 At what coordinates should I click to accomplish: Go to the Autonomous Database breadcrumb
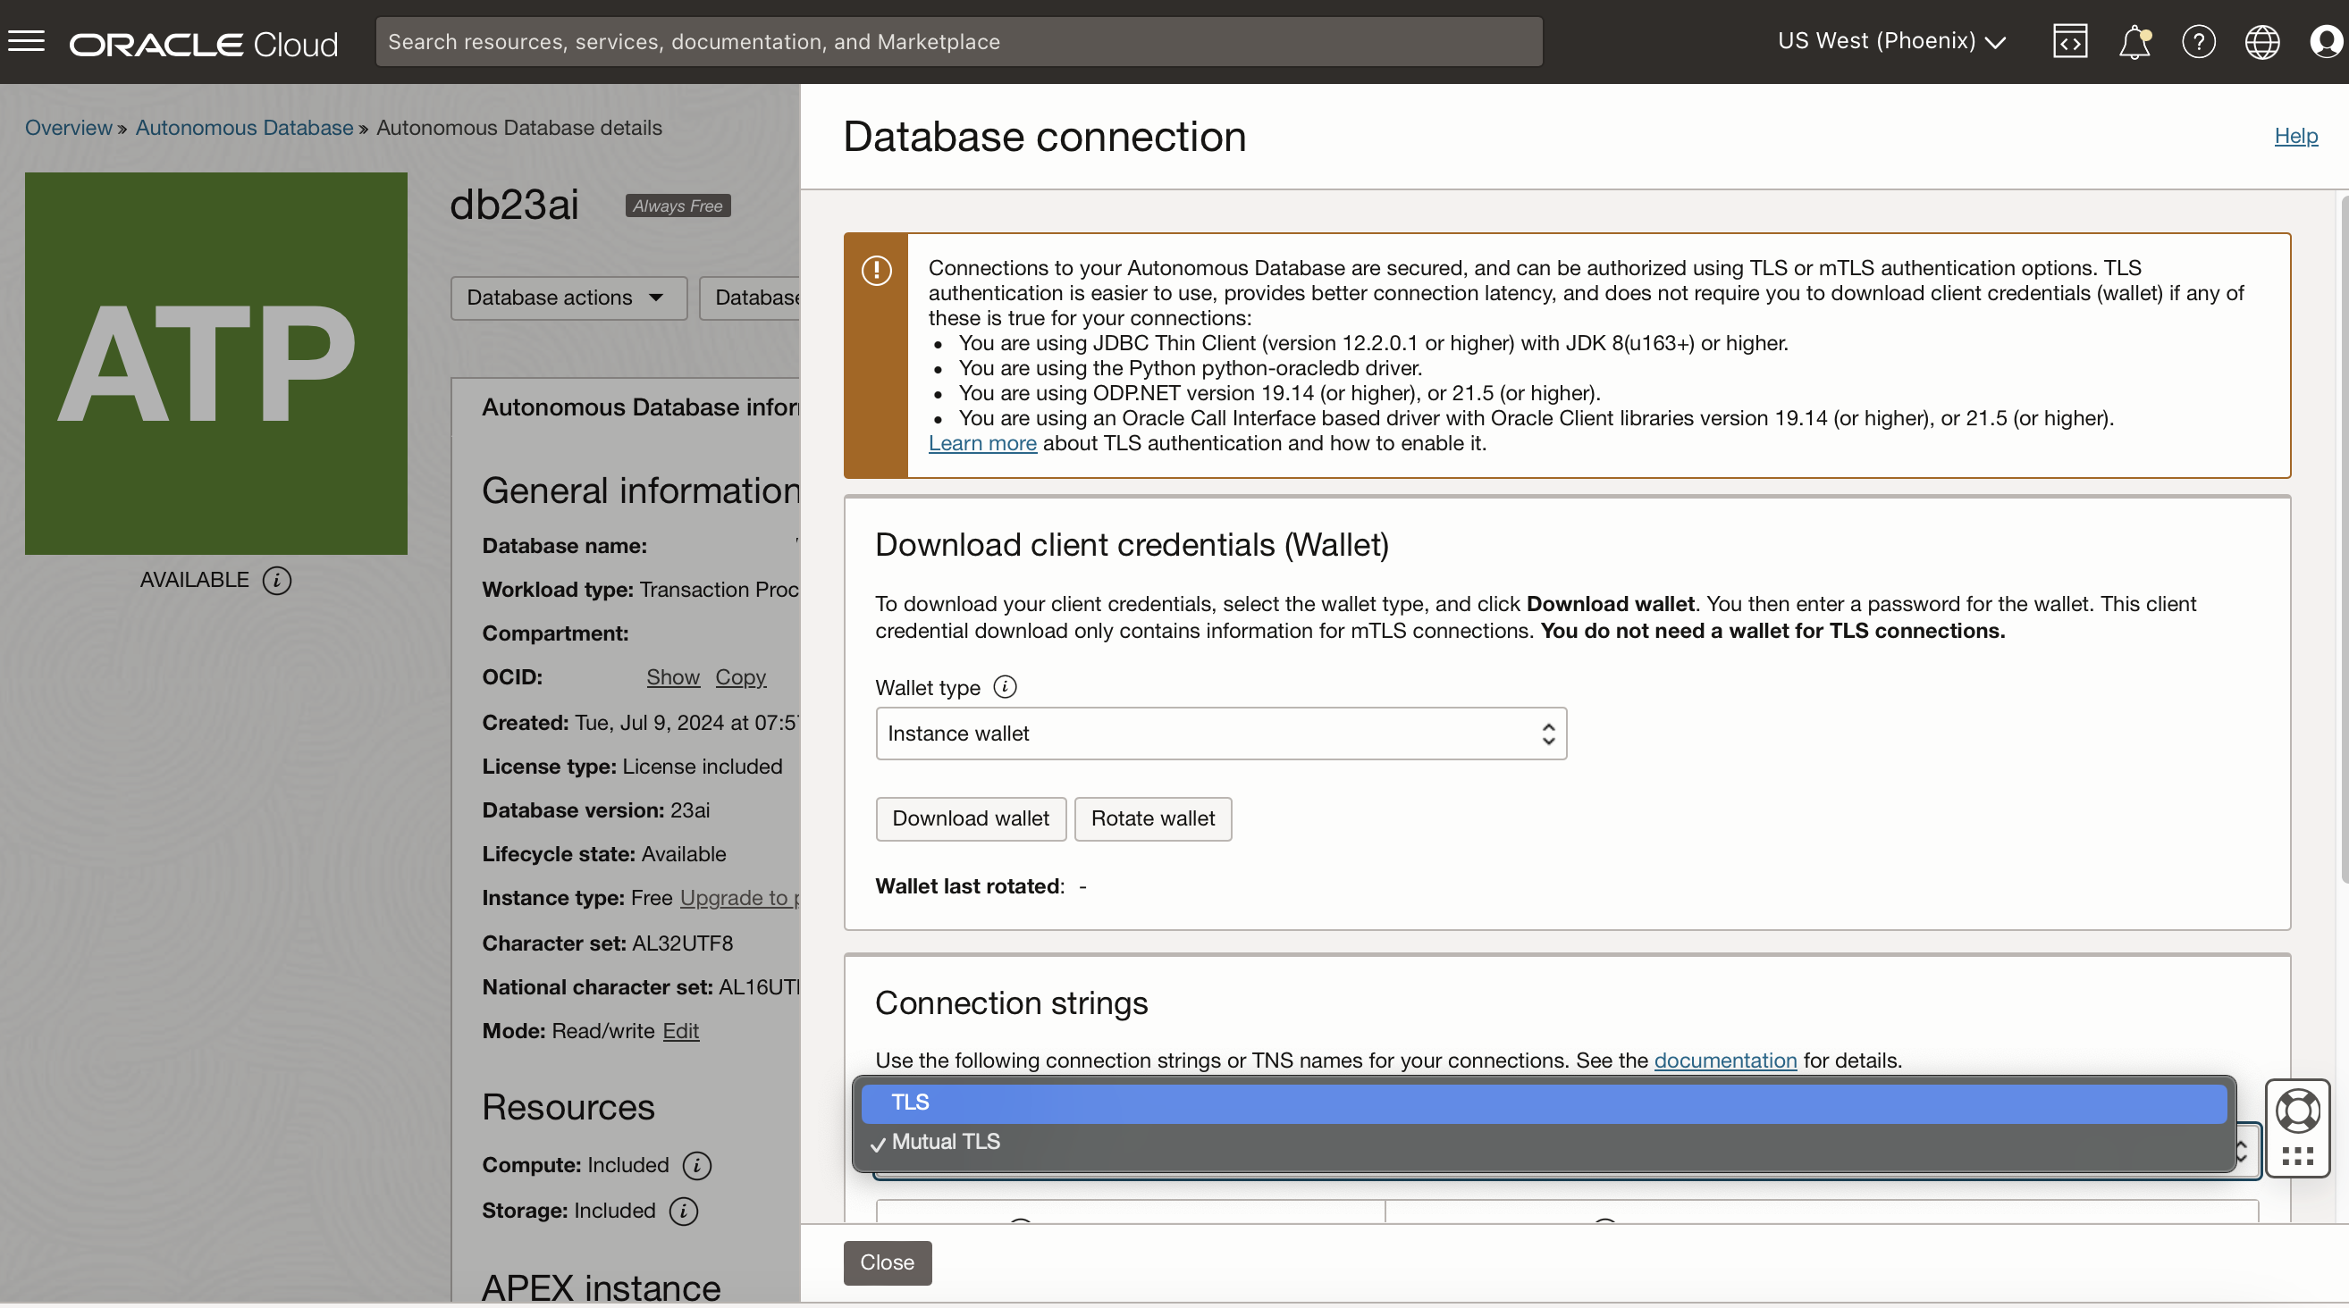point(244,129)
